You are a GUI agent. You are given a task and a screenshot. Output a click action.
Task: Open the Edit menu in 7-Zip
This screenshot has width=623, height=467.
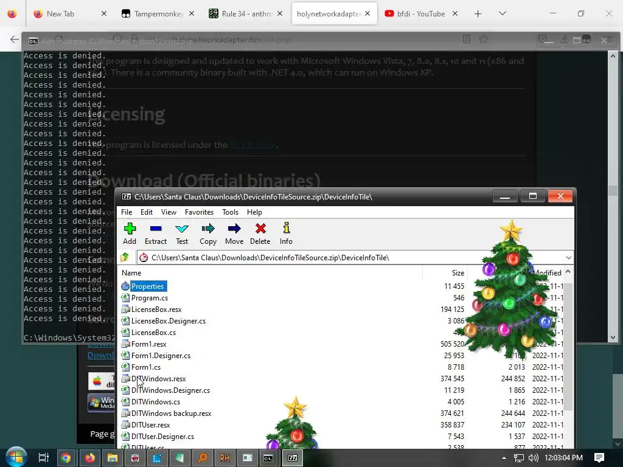[x=147, y=212]
